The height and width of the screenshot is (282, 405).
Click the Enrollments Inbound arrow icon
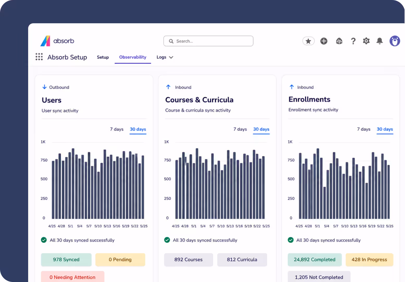pos(292,87)
